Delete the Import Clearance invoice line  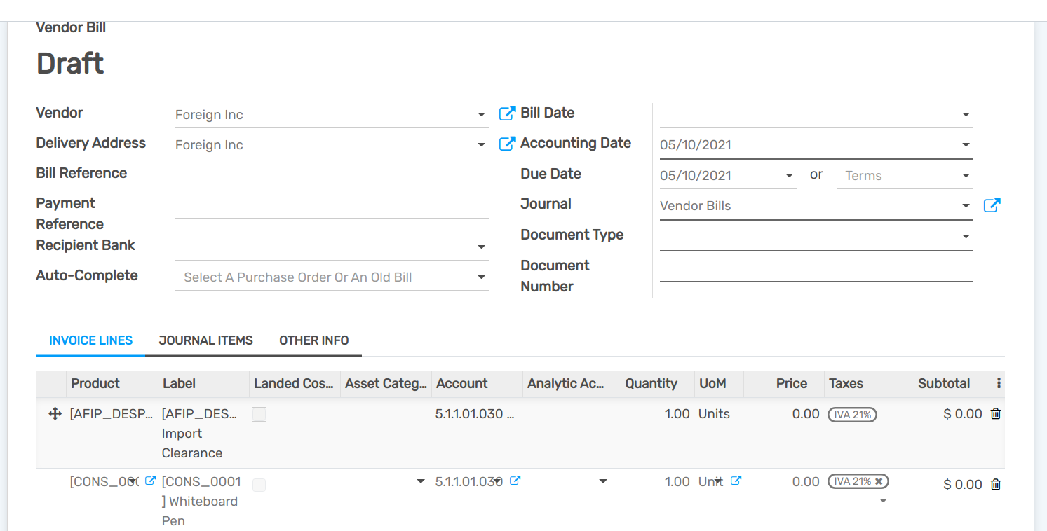pyautogui.click(x=995, y=414)
